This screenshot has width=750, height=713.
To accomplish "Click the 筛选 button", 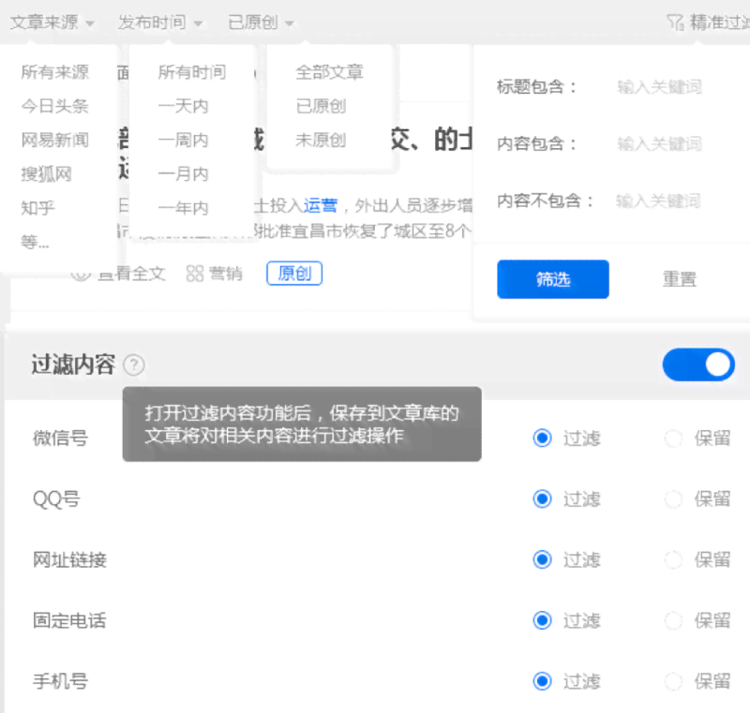I will (x=552, y=279).
